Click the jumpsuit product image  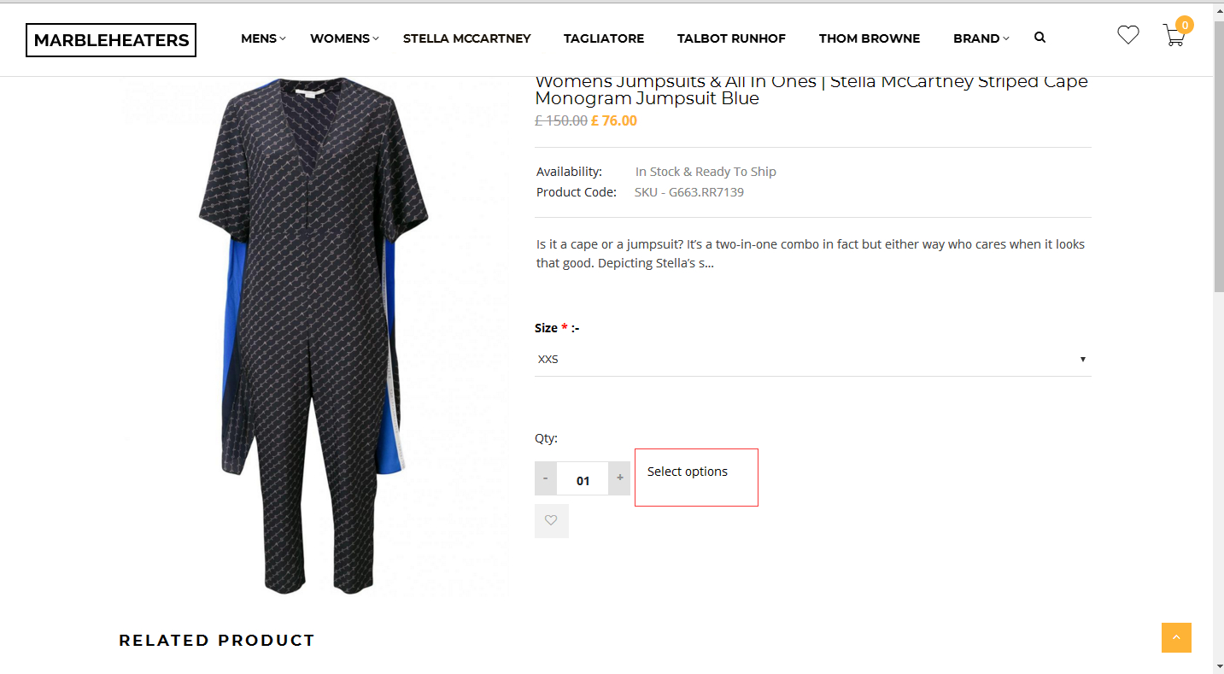tap(315, 333)
